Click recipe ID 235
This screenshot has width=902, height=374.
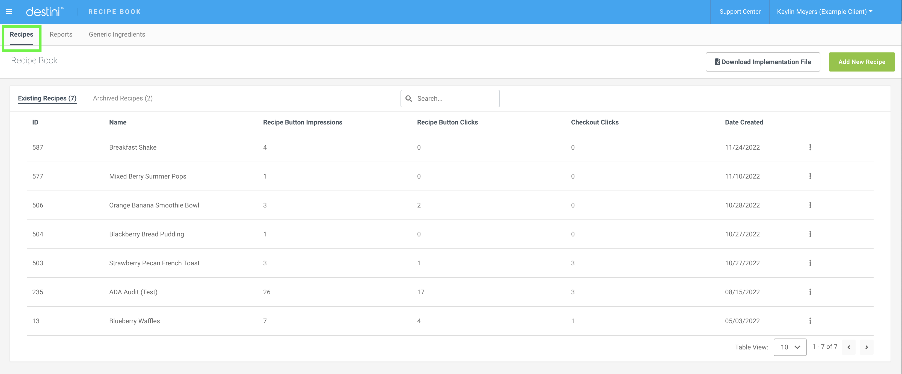(x=38, y=292)
